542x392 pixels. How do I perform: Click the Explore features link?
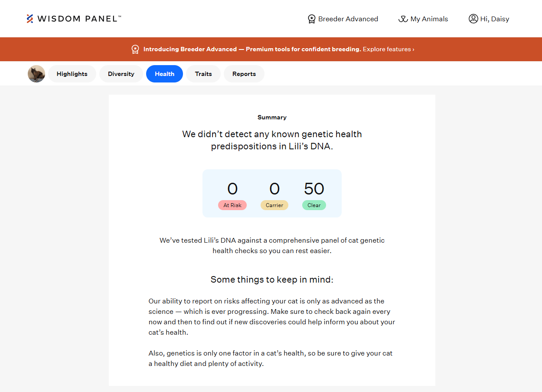(x=389, y=49)
